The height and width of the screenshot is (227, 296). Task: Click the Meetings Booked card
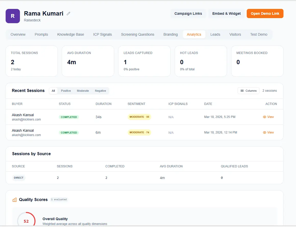[257, 61]
